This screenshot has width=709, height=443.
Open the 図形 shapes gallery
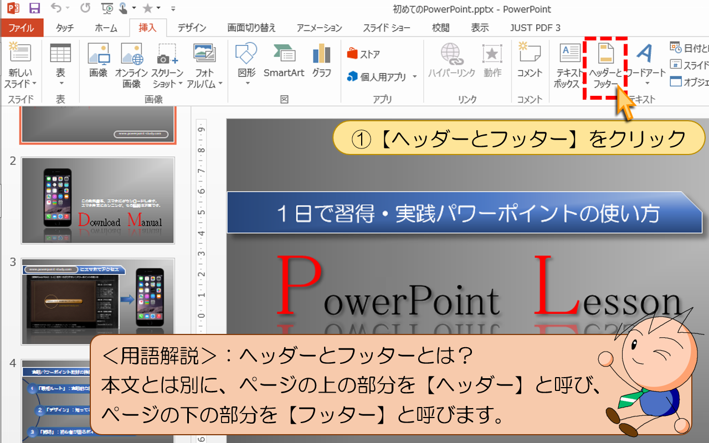coord(246,64)
